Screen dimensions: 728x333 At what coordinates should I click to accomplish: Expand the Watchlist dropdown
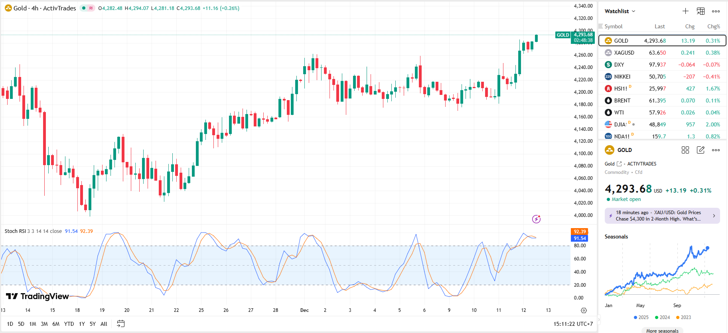tap(620, 11)
